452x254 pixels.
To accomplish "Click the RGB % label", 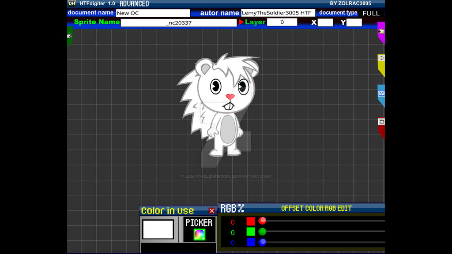I will coord(232,208).
